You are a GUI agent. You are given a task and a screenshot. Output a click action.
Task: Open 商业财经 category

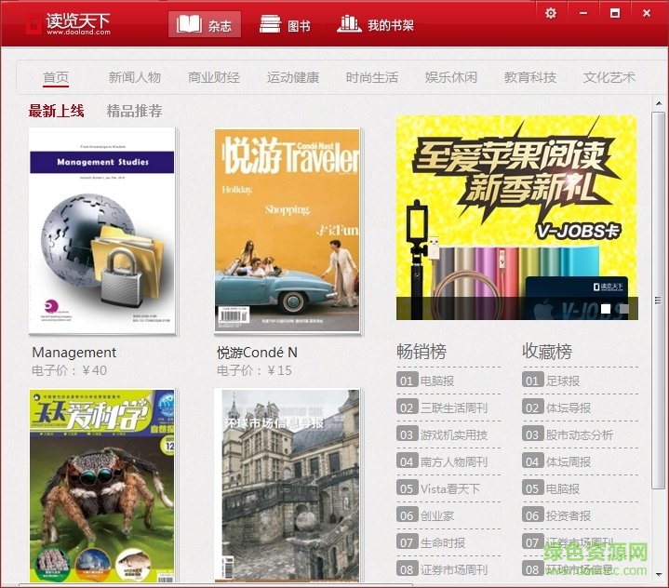click(214, 77)
